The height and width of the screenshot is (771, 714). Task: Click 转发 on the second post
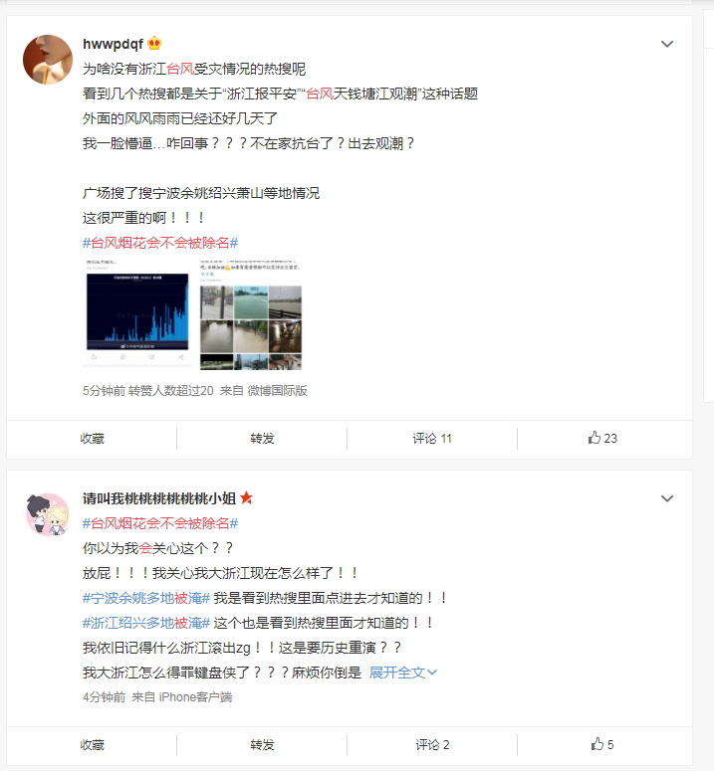coord(262,744)
